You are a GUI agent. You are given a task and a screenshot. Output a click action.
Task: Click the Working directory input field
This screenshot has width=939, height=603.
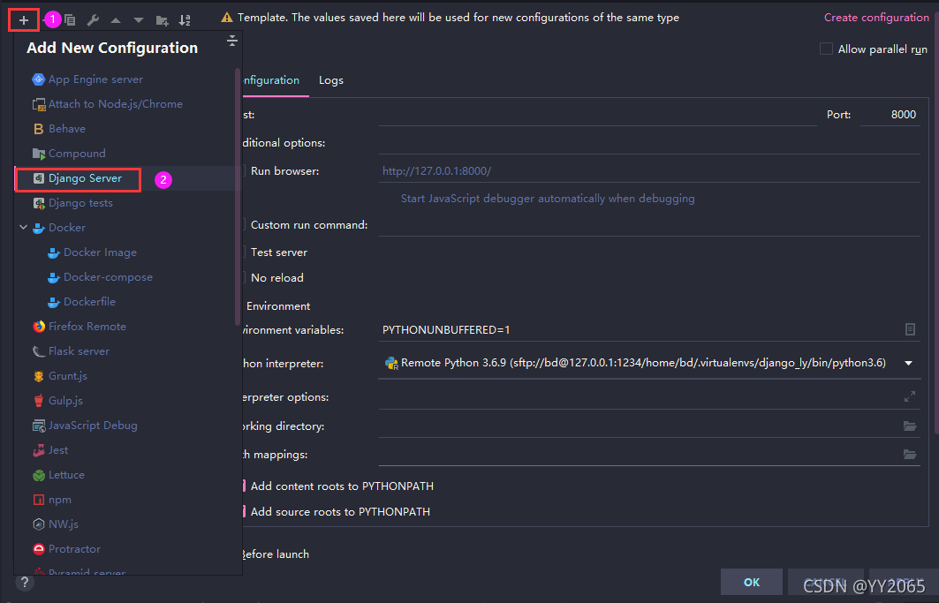click(640, 426)
